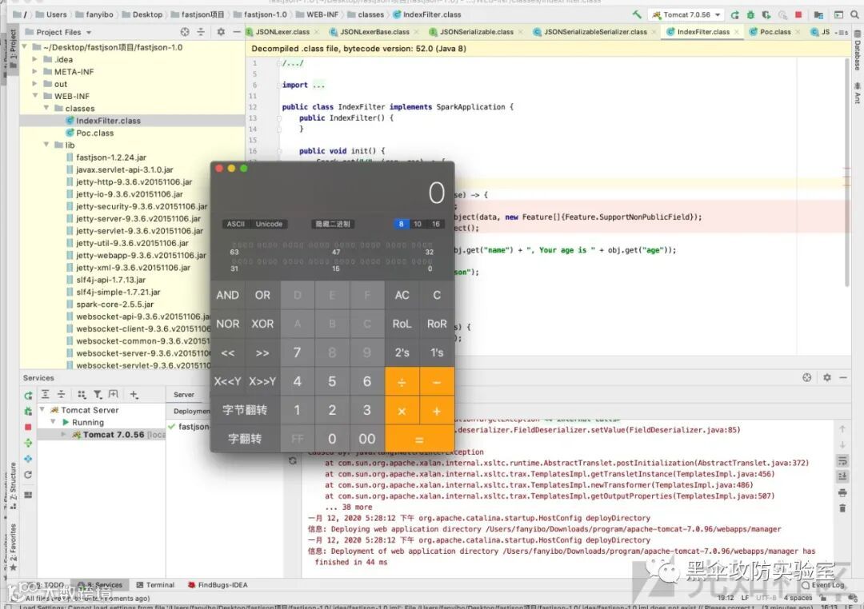Click the AC button in Calculator
This screenshot has width=864, height=609.
pos(402,295)
